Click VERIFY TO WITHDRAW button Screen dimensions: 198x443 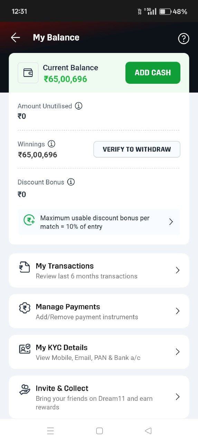(x=137, y=149)
